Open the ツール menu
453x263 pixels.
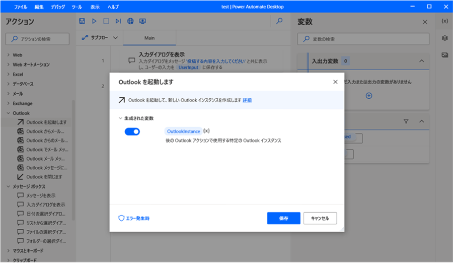tap(77, 7)
